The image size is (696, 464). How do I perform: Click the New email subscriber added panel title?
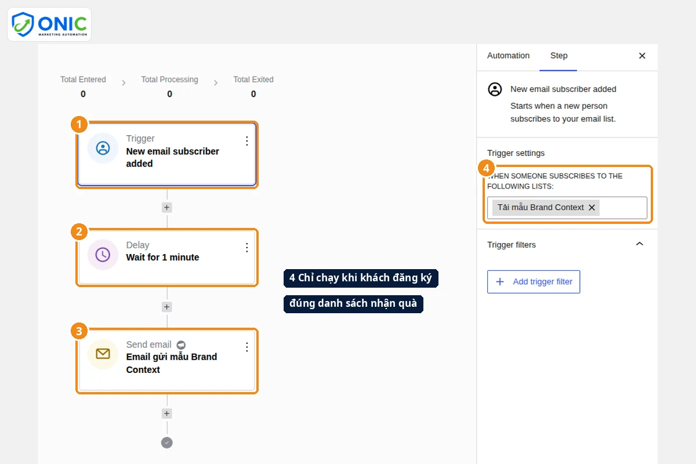[563, 89]
